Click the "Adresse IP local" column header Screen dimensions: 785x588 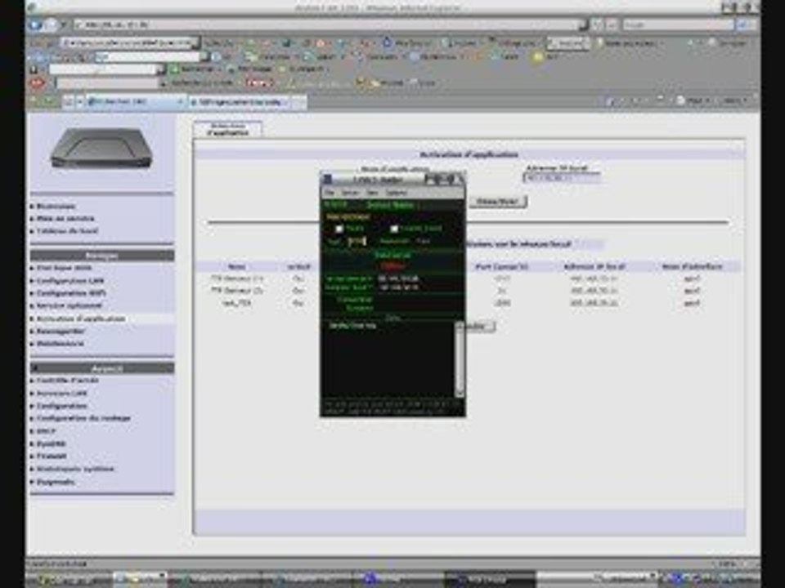pyautogui.click(x=594, y=266)
